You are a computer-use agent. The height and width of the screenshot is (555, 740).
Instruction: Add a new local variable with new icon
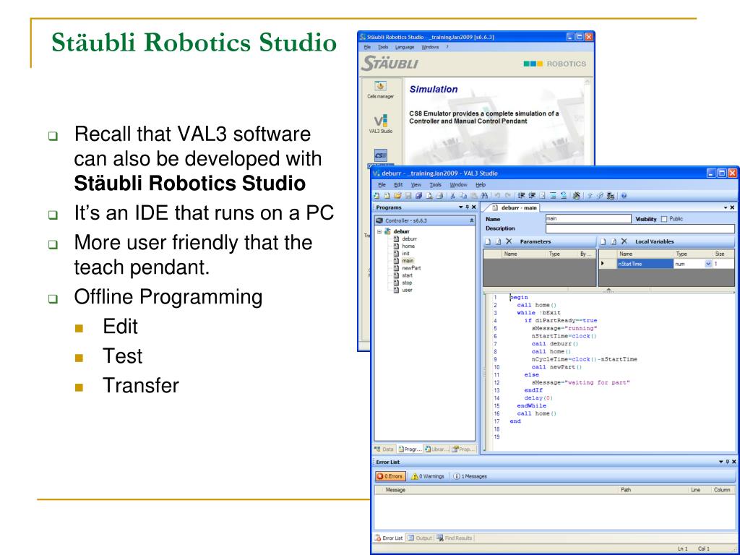tap(603, 241)
